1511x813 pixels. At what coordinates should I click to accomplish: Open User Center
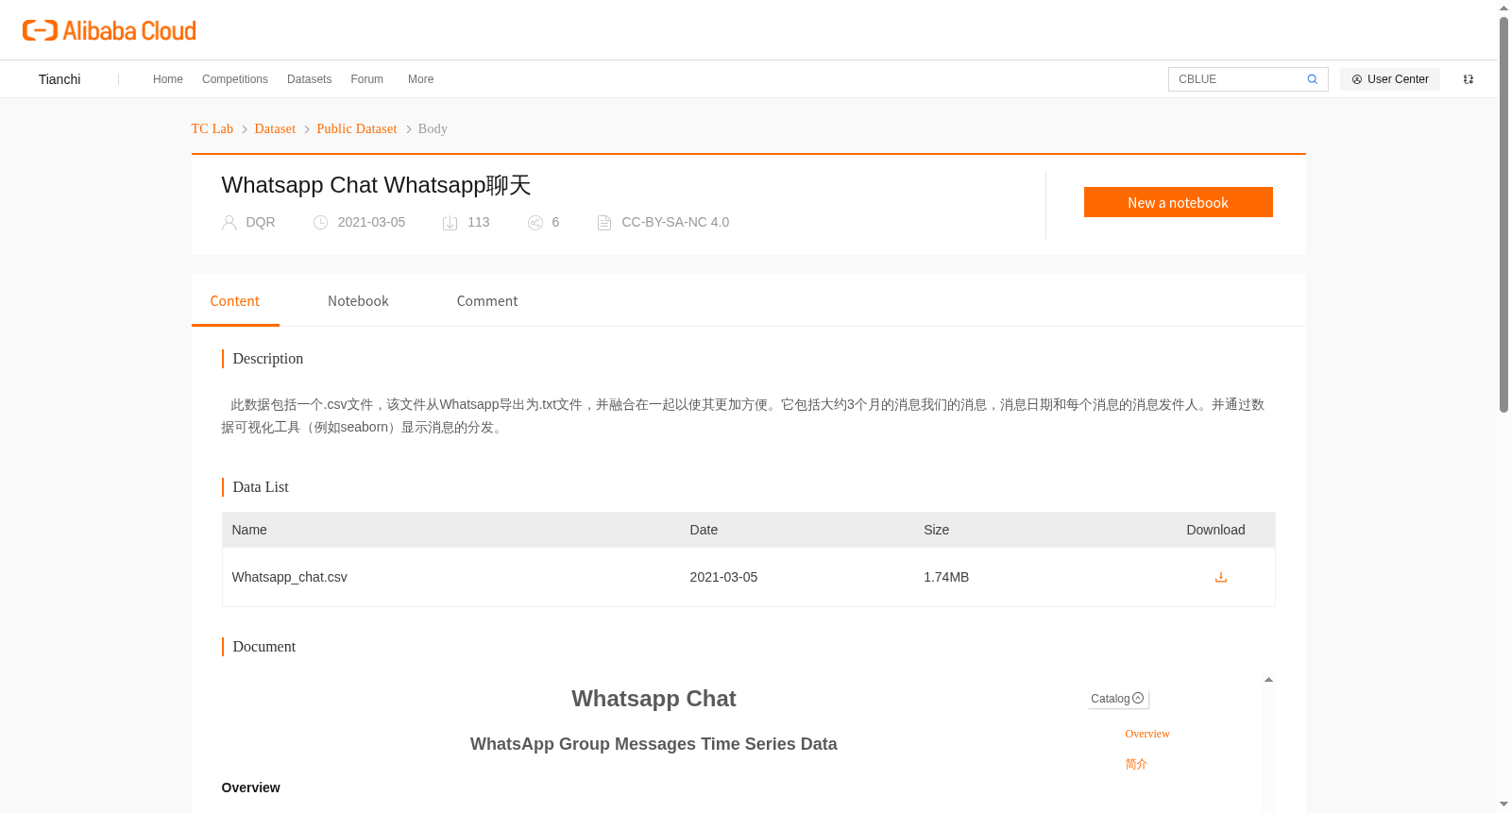pyautogui.click(x=1390, y=79)
